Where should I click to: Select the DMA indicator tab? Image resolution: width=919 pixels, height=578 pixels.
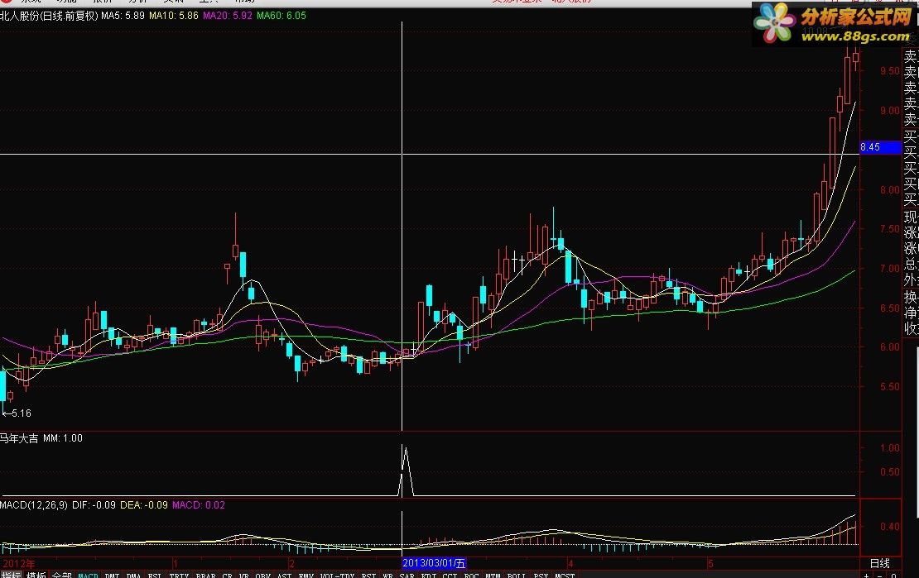pyautogui.click(x=133, y=575)
